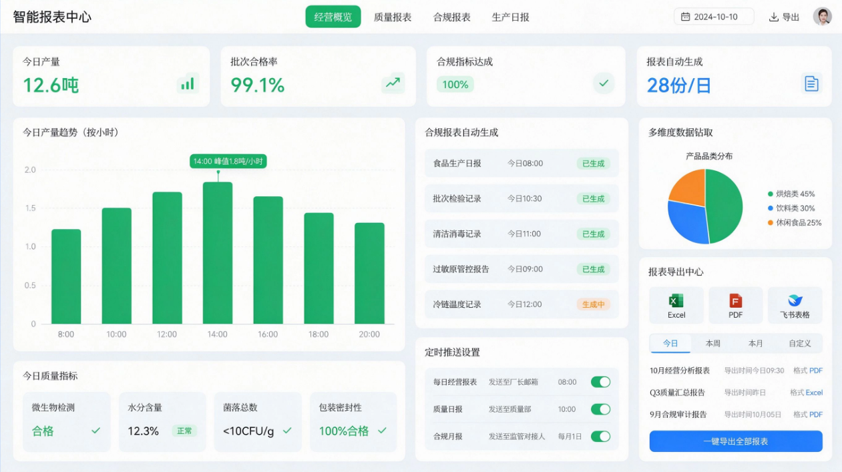This screenshot has width=842, height=472.
Task: Open the PDF link for 9月合规审计报告
Action: tap(816, 415)
